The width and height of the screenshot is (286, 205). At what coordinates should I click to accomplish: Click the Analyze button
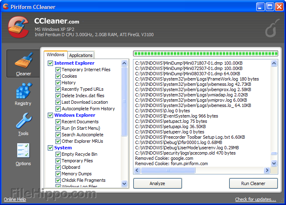tap(157, 183)
